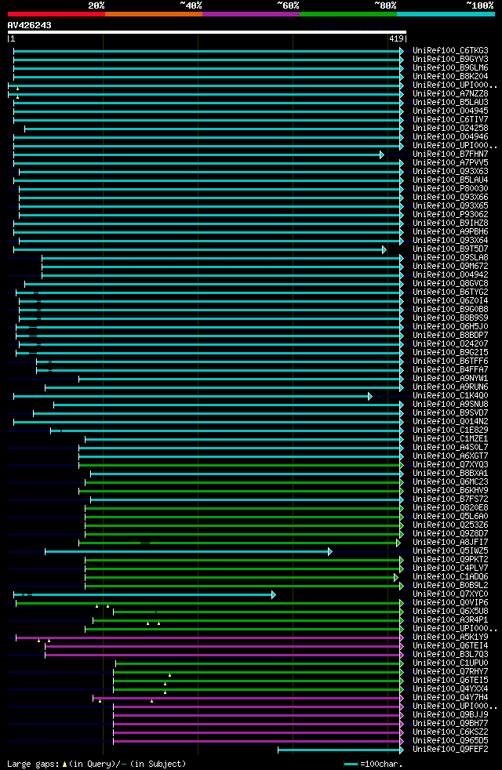The width and height of the screenshot is (502, 770).
Task: Click the shortened cyan bar for UniRef100_B7FHN7
Action: pos(198,154)
